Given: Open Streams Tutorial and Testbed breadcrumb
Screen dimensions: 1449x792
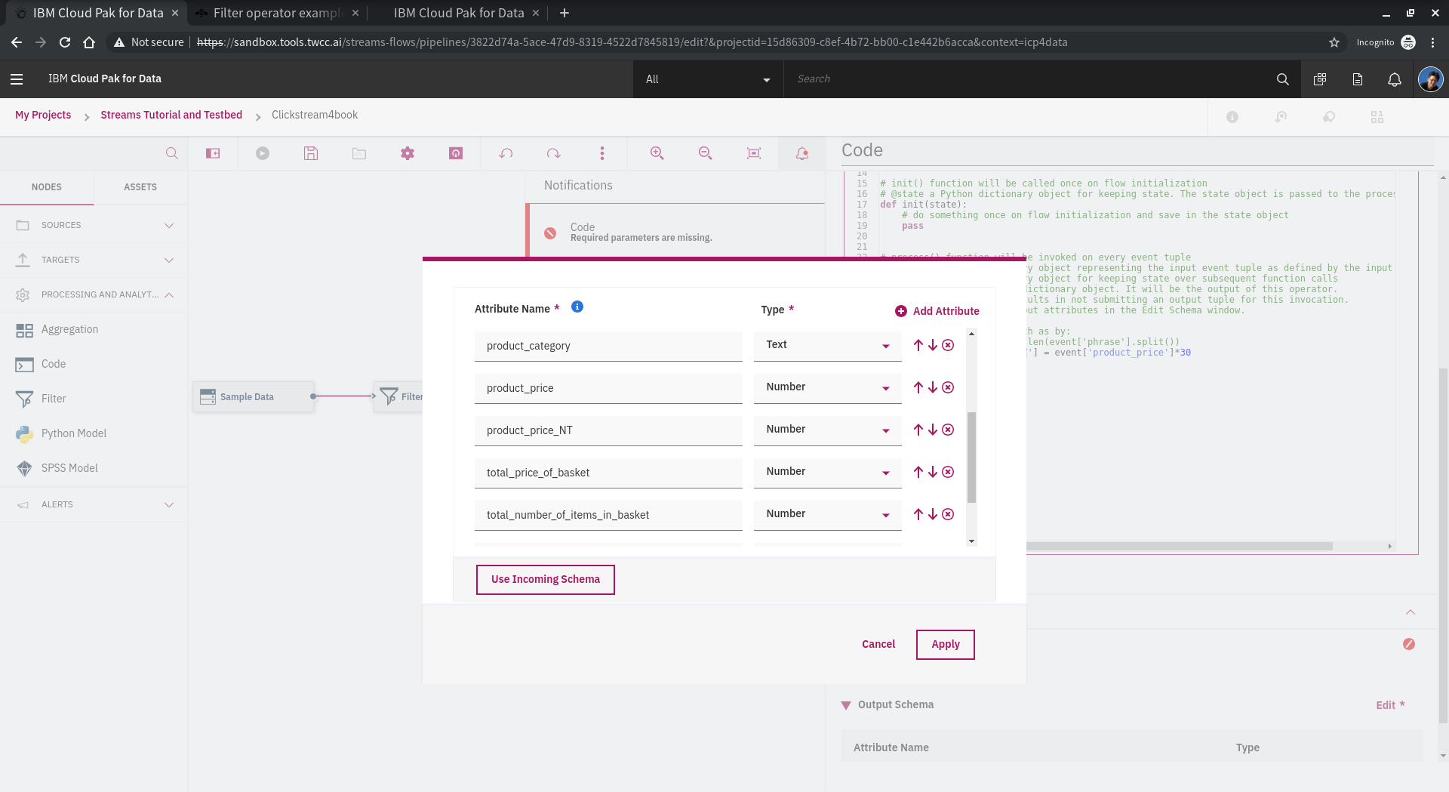Looking at the screenshot, I should pos(171,115).
